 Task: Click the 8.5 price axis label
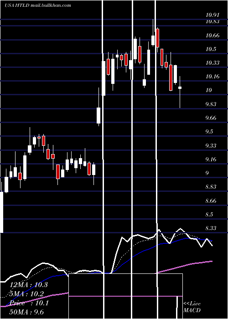(209, 215)
